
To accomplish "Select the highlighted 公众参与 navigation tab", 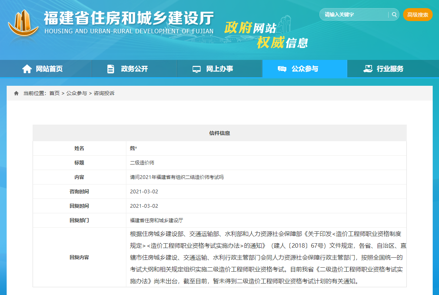I will [x=305, y=69].
